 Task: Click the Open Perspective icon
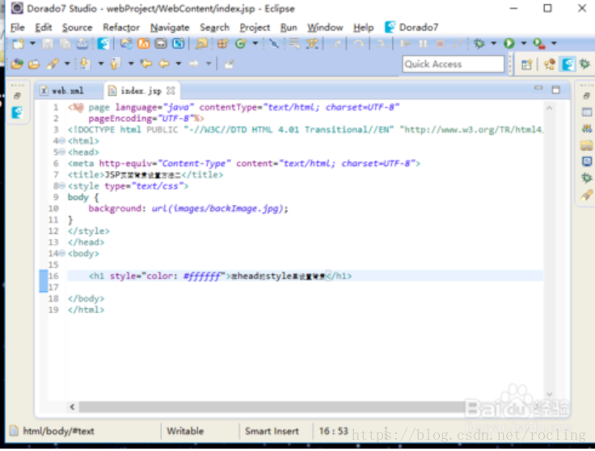tap(526, 65)
